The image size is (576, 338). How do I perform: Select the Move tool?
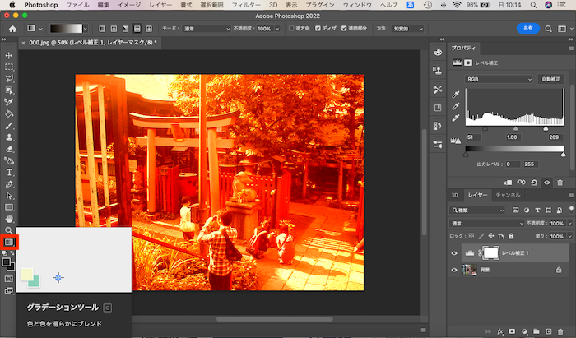(x=9, y=55)
